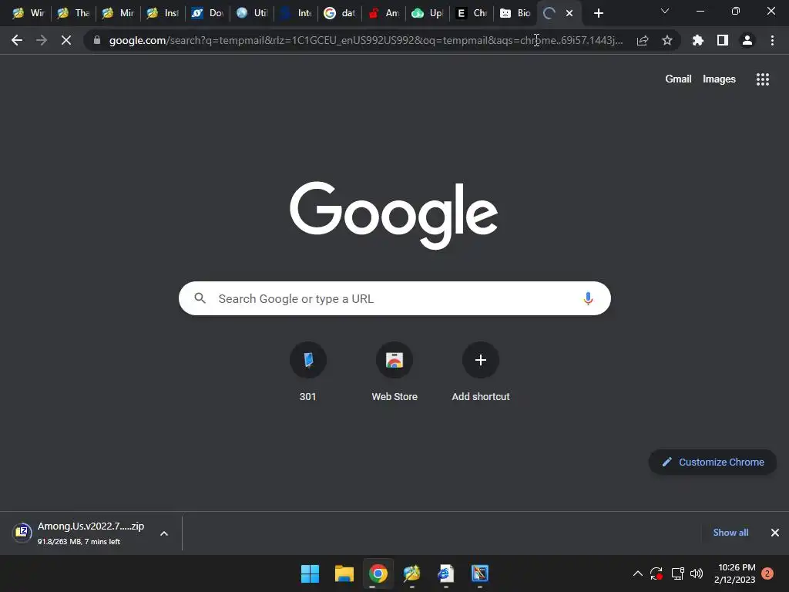This screenshot has height=592, width=789.
Task: Click the Chrome taskbar icon
Action: [x=378, y=573]
